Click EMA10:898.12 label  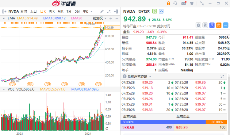(x=54, y=18)
